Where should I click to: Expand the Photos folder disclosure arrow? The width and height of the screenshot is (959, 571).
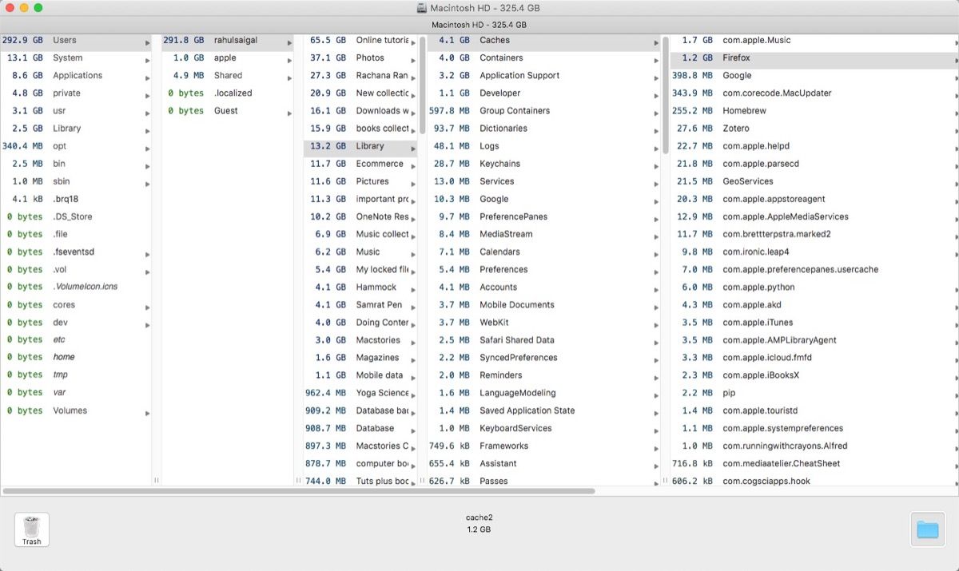click(x=414, y=57)
